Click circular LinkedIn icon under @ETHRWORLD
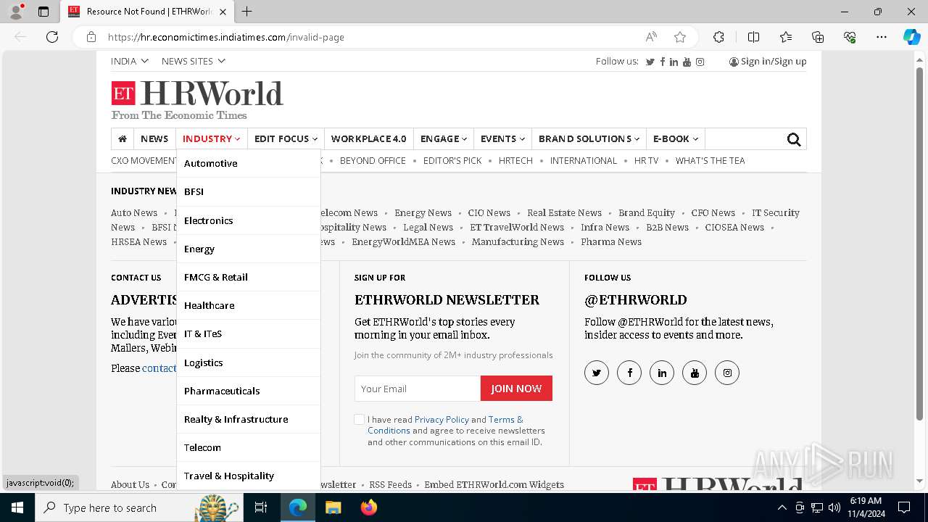 click(662, 373)
